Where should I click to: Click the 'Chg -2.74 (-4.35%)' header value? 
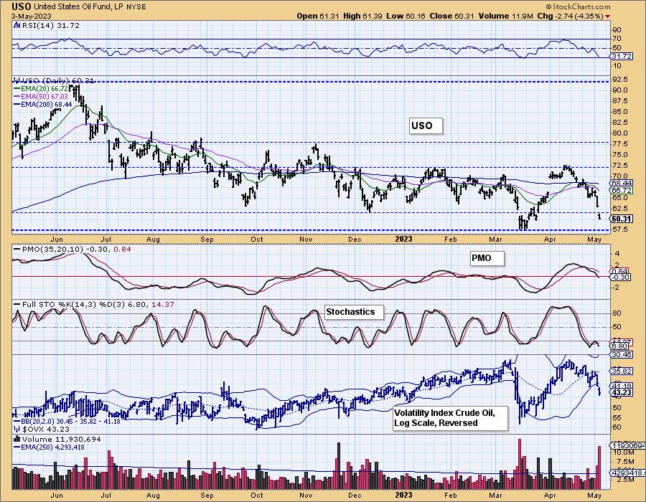coord(571,16)
